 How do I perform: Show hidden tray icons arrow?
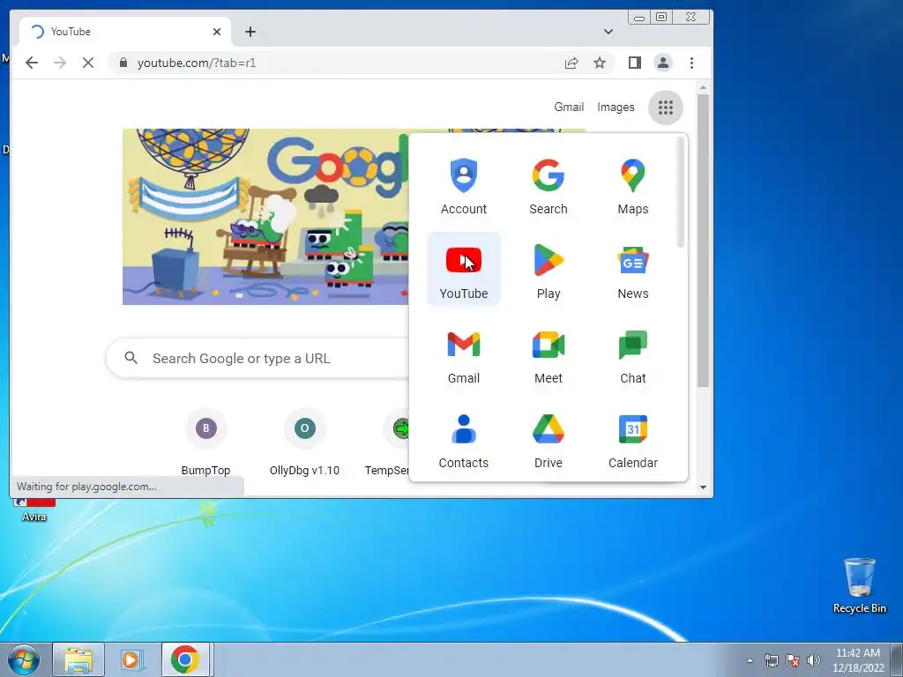750,660
